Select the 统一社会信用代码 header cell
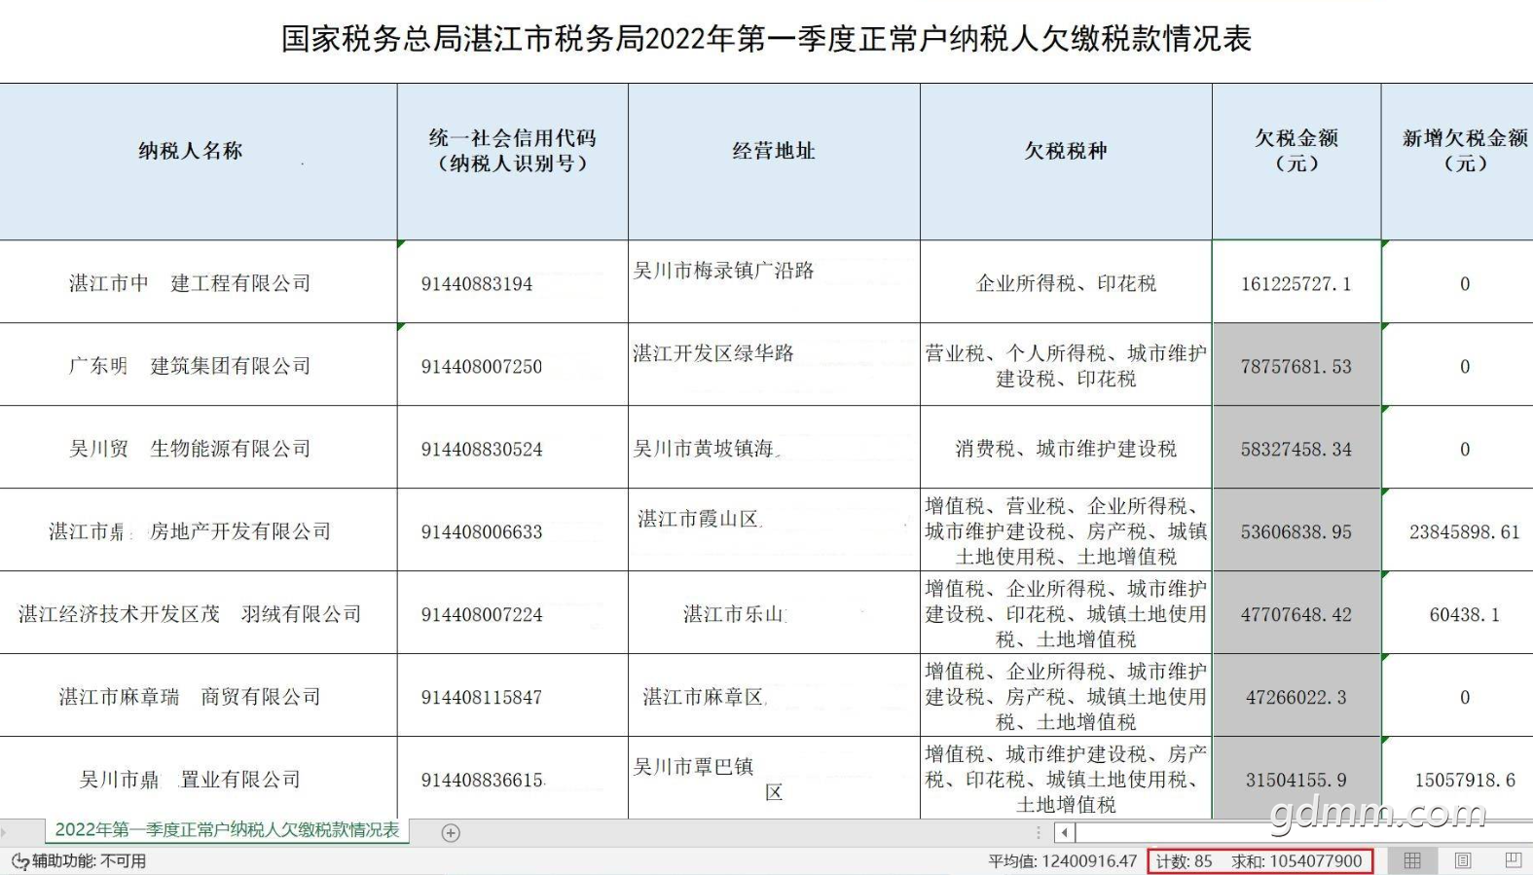 513,162
